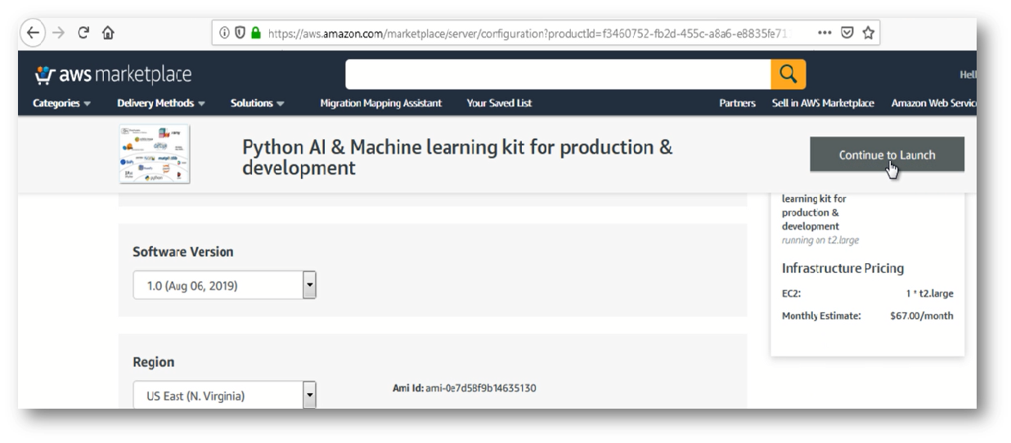Click the site information icon in address bar

pyautogui.click(x=224, y=34)
